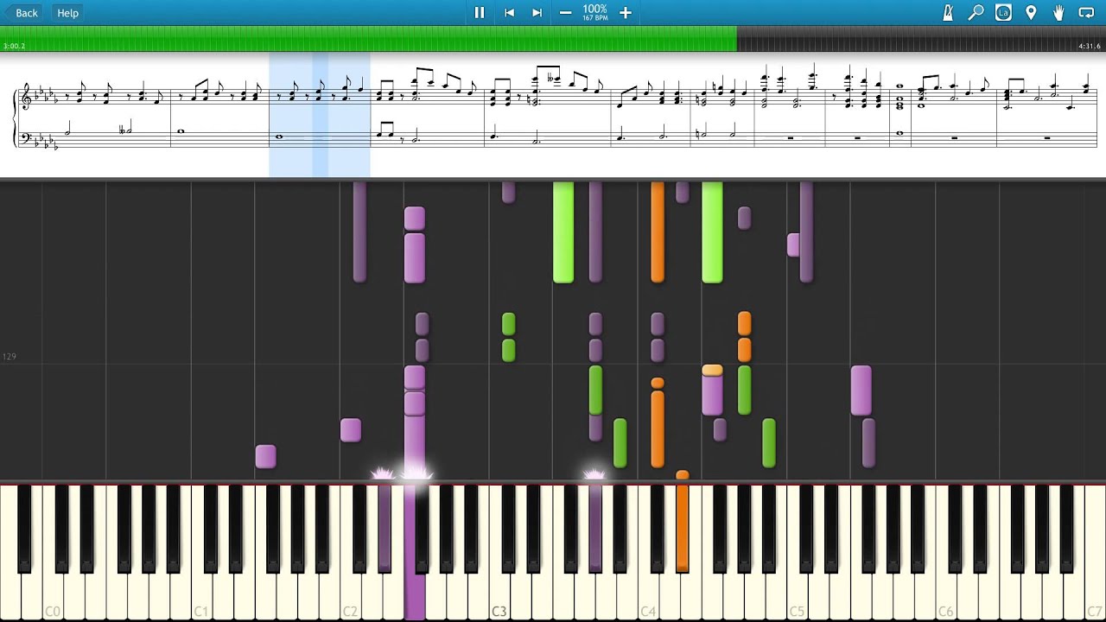Skip to the next section
Image resolution: width=1106 pixels, height=622 pixels.
click(x=537, y=13)
